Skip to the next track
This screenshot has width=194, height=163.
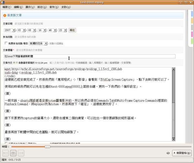(21, 153)
